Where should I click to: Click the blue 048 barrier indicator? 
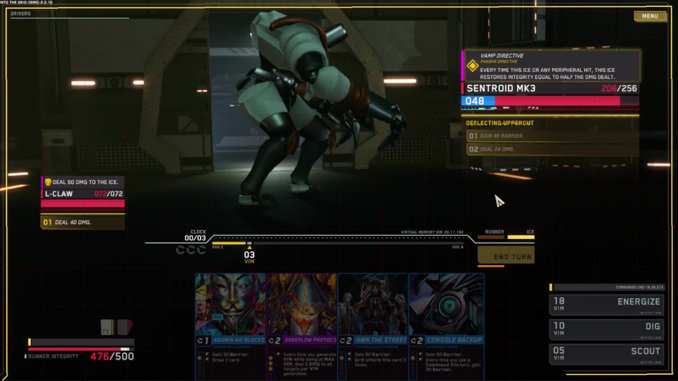[477, 101]
